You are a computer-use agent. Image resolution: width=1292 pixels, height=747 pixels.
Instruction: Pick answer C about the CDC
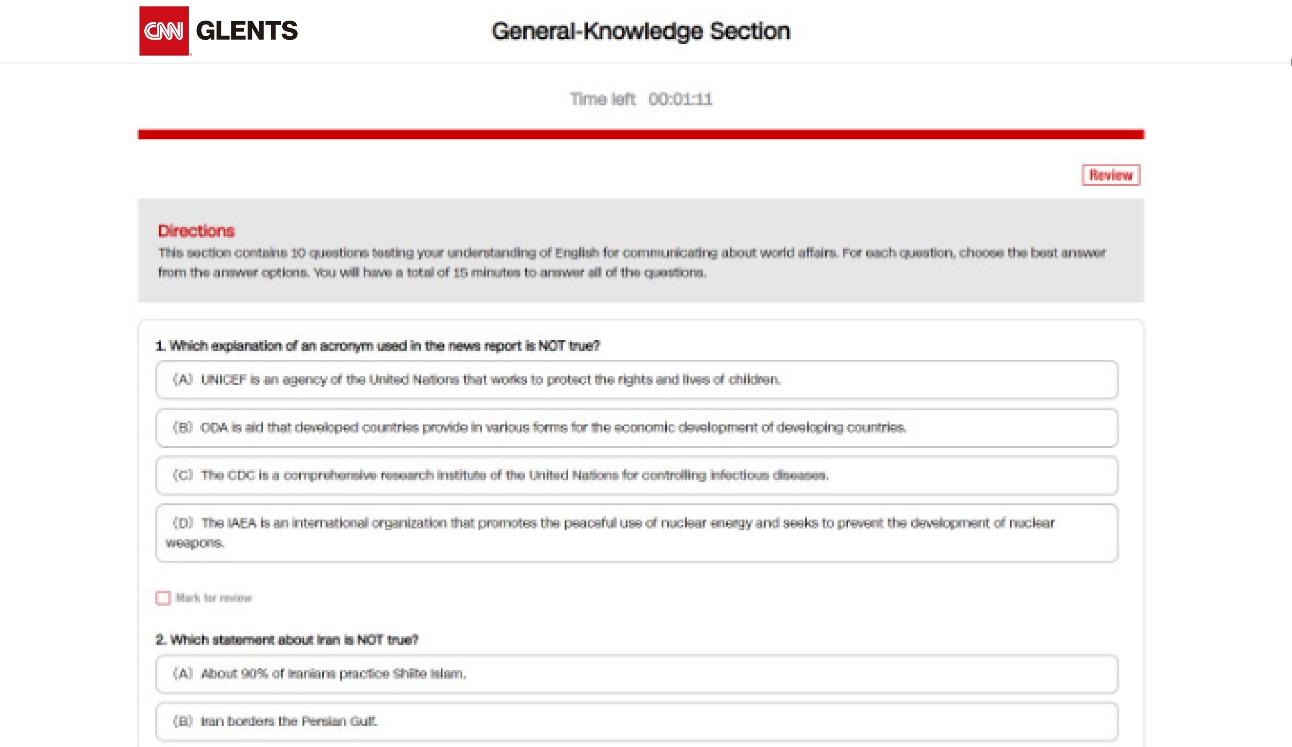click(636, 475)
